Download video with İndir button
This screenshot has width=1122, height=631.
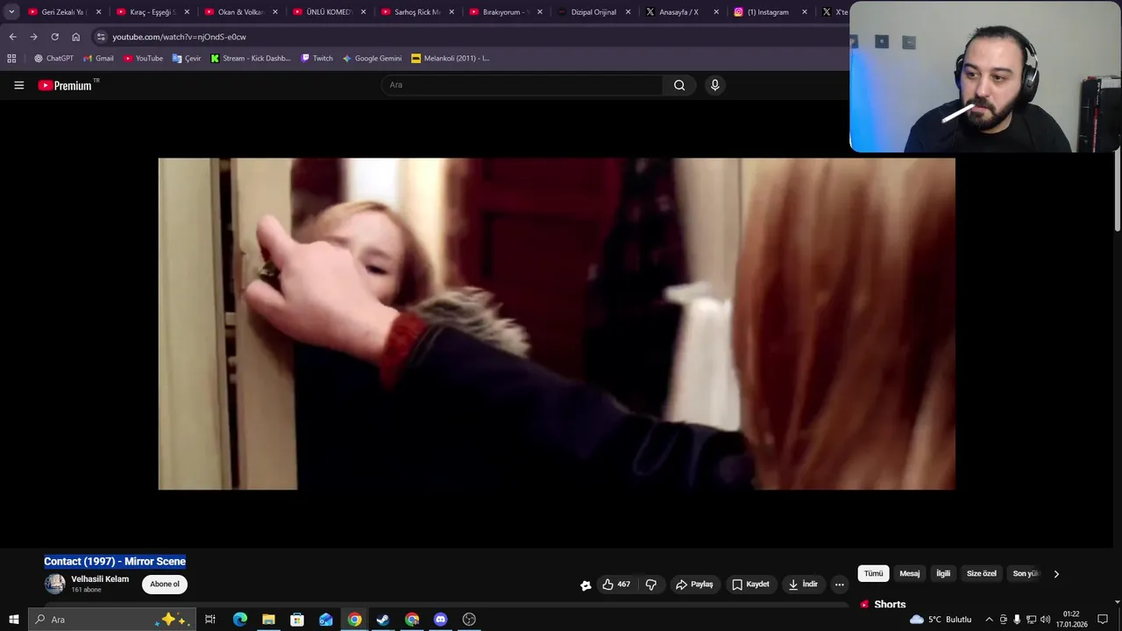[x=803, y=585]
